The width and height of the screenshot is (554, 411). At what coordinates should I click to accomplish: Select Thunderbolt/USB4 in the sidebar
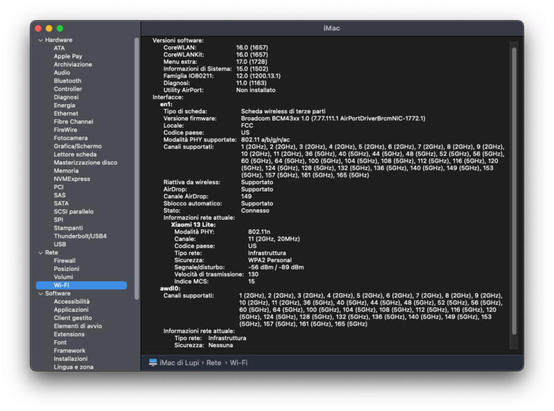tap(80, 236)
